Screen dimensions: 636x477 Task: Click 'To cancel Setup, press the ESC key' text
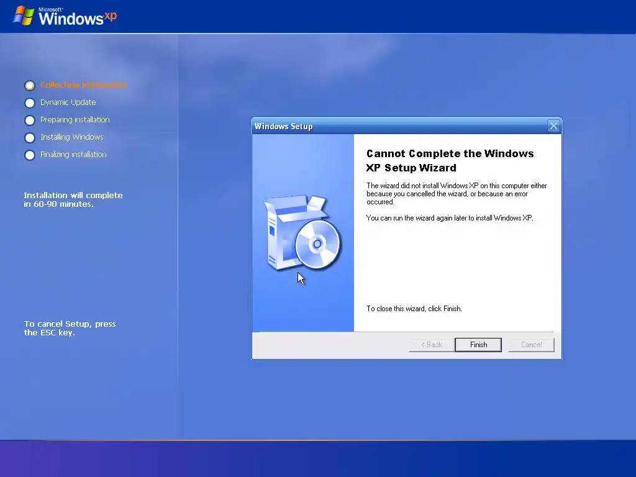70,328
